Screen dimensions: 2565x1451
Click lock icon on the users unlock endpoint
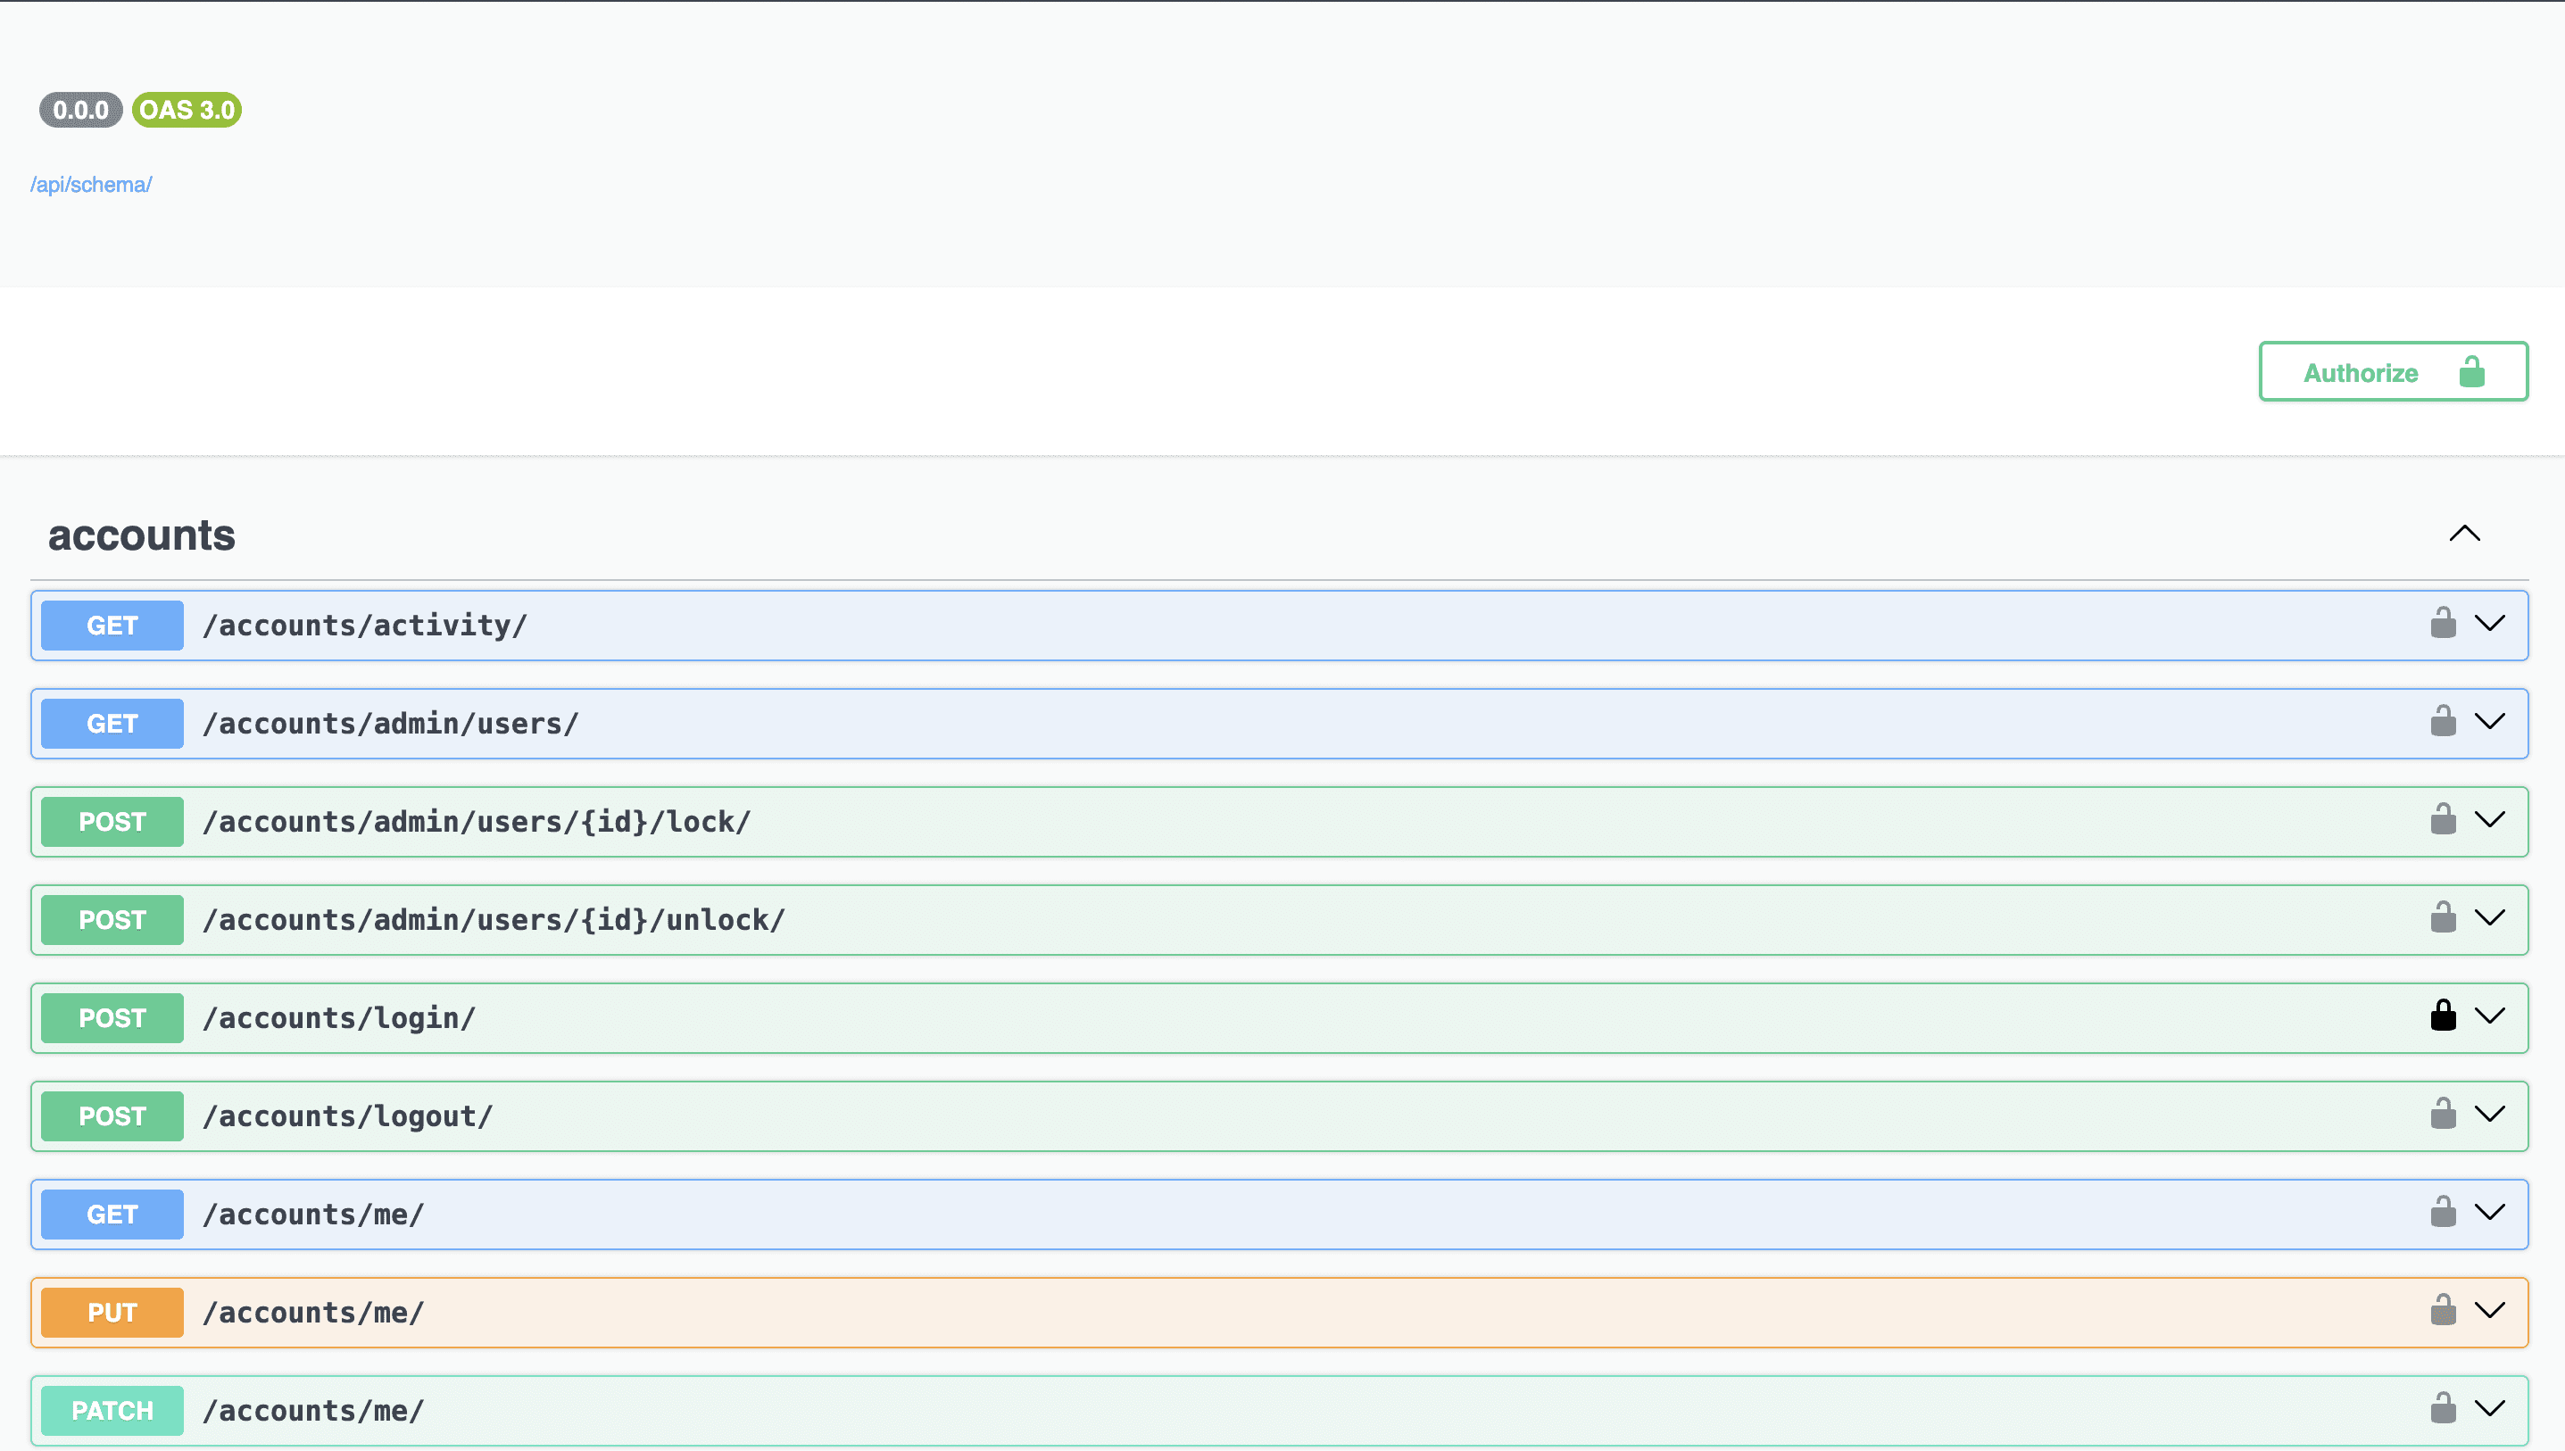2443,918
